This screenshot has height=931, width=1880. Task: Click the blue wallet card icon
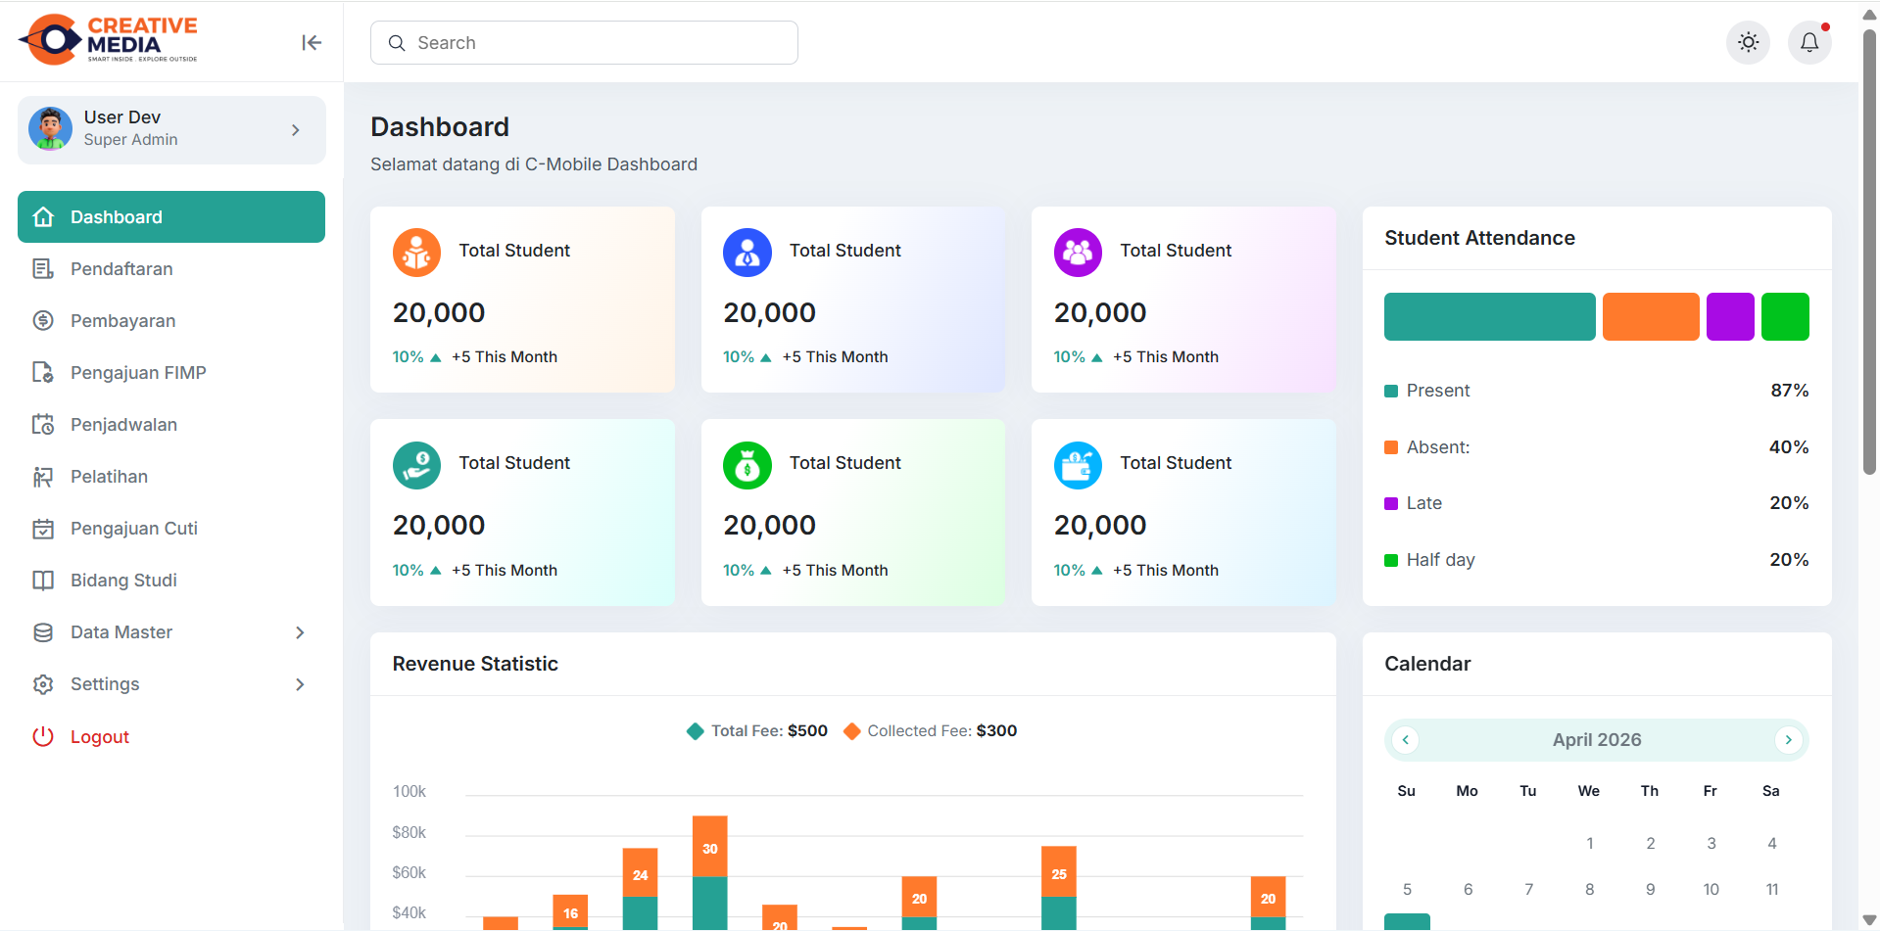tap(1078, 465)
